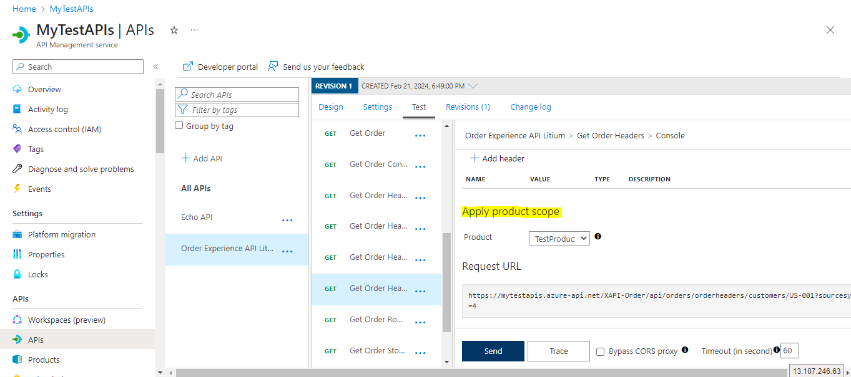
Task: Open Activity log in the sidebar
Action: click(48, 109)
